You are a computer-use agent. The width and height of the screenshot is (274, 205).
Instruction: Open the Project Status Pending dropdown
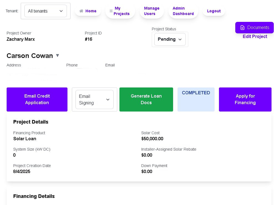pos(170,39)
